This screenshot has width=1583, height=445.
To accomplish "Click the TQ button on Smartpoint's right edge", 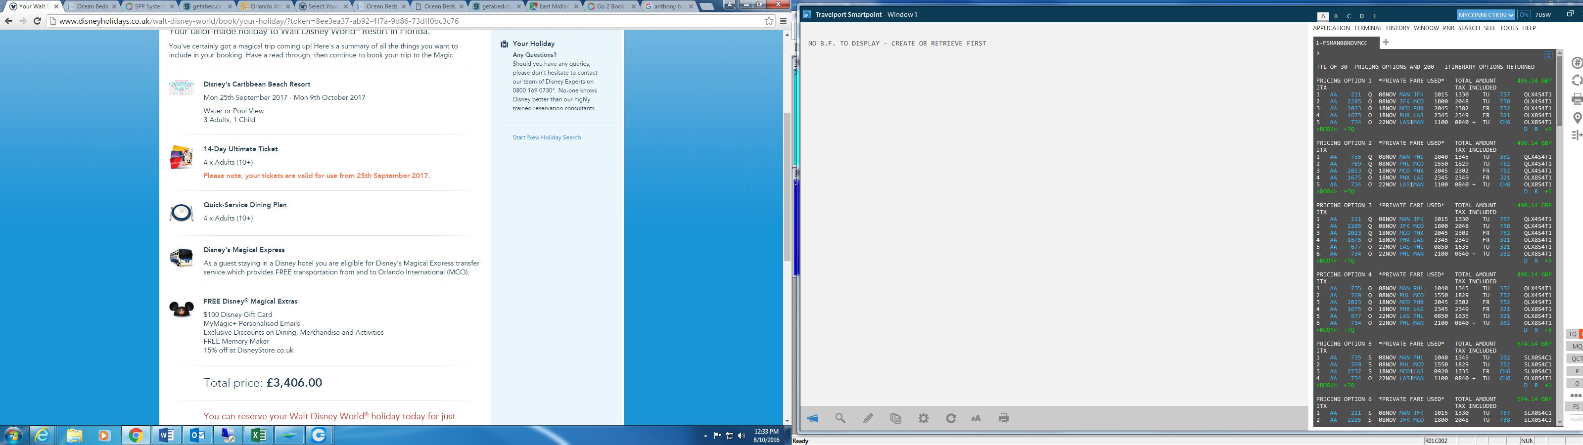I will pos(1573,334).
